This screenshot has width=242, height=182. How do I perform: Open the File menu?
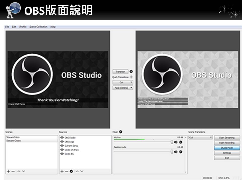pyautogui.click(x=7, y=27)
